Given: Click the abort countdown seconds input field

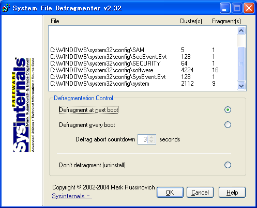Looking at the screenshot, I should point(143,139).
